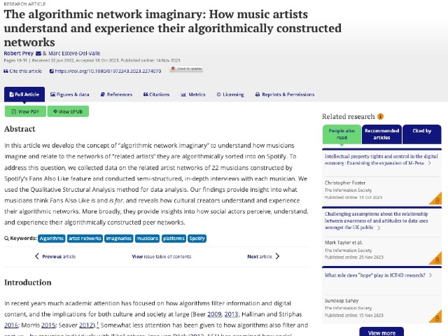
Task: Go to Previous article using left chevron
Action: coord(38,257)
